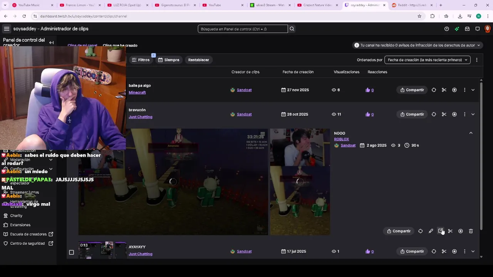Viewport: 493px width, 277px height.
Task: Switch to Clips que he creado tab
Action: pyautogui.click(x=120, y=45)
